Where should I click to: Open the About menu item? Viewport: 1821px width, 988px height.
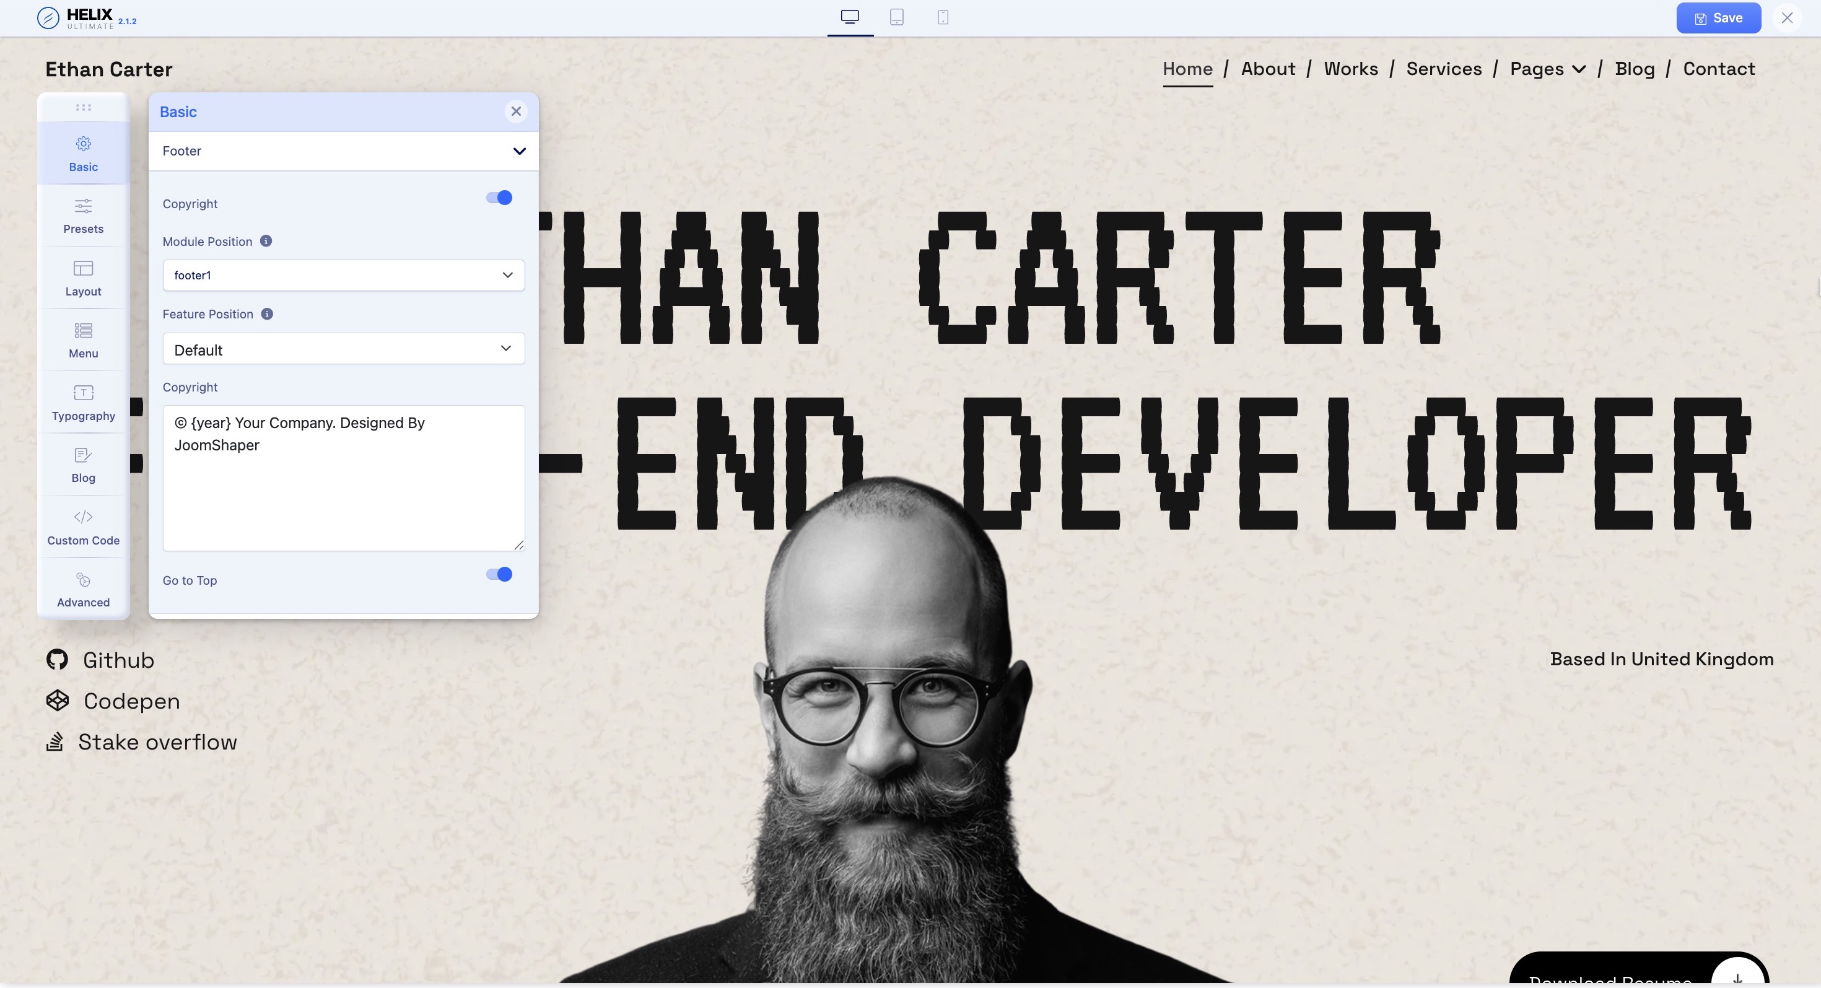(1267, 69)
